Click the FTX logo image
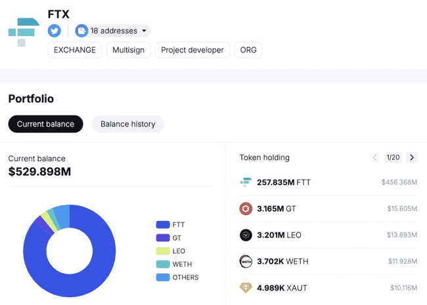 coord(24,32)
